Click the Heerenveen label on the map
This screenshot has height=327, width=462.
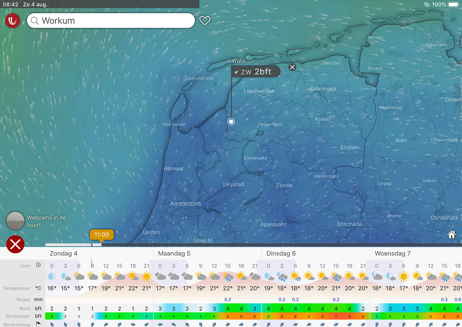point(270,124)
